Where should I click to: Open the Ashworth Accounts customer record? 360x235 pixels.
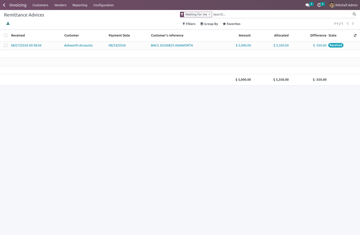78,45
